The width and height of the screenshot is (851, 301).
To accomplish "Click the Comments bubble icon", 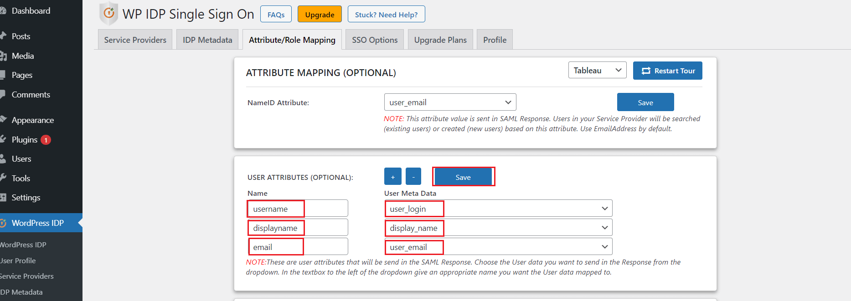I will pos(3,95).
